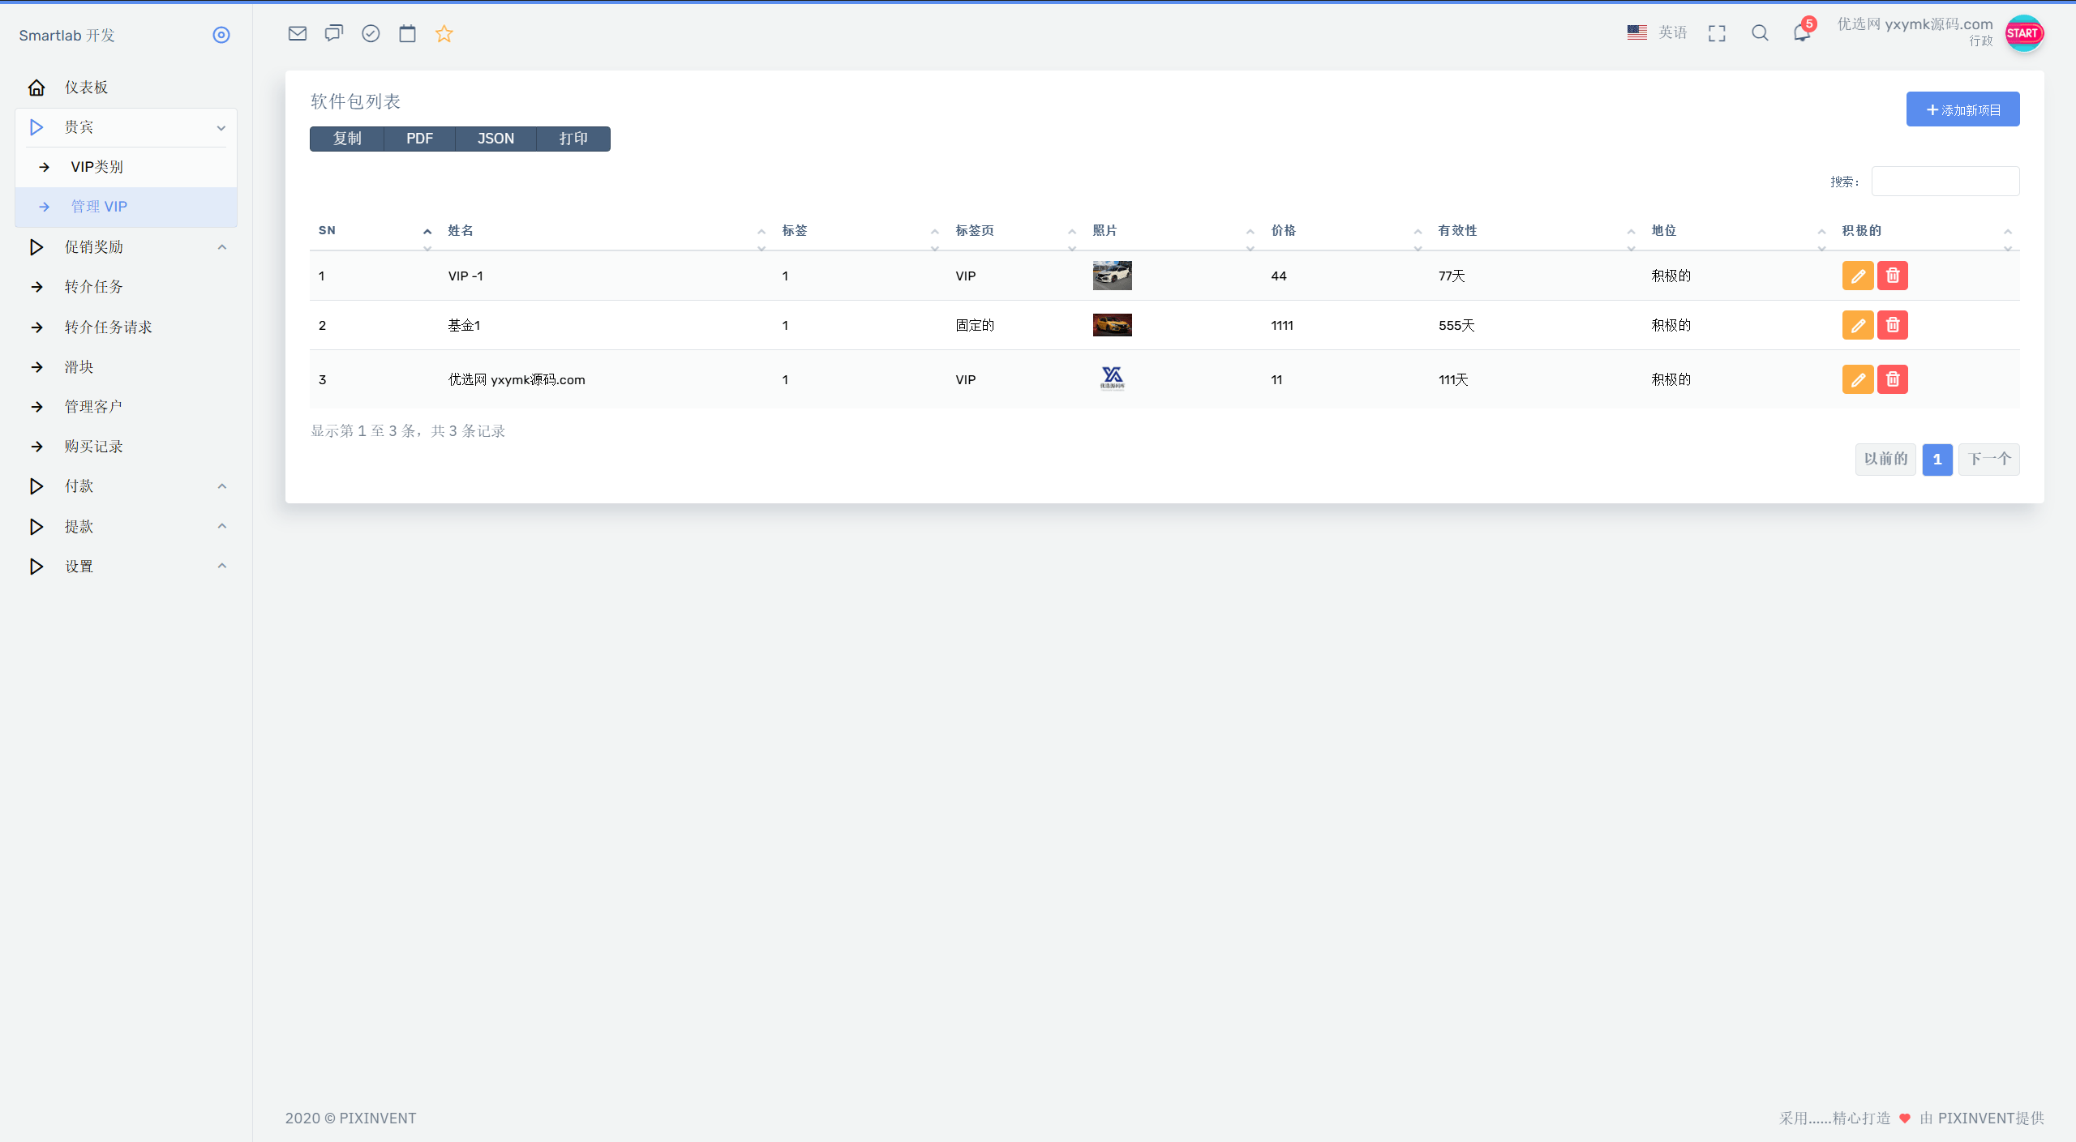Image resolution: width=2076 pixels, height=1142 pixels.
Task: Delete the 基金1 package row
Action: 1893,325
